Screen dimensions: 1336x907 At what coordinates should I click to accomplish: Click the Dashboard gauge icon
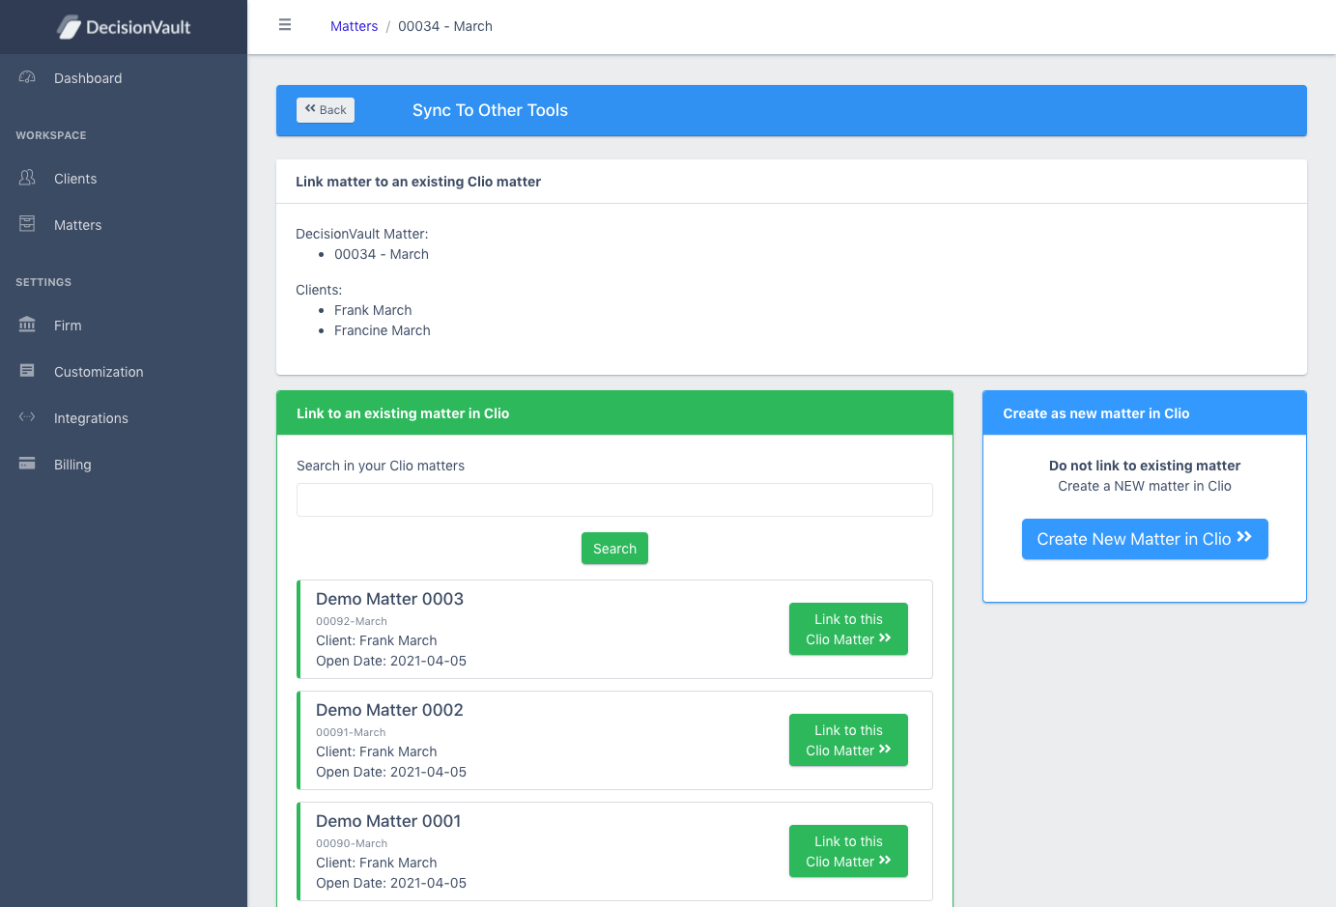(27, 77)
